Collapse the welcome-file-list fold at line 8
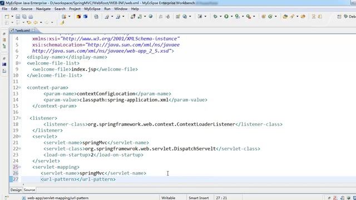Viewport: 356px width, 200px height. point(20,63)
